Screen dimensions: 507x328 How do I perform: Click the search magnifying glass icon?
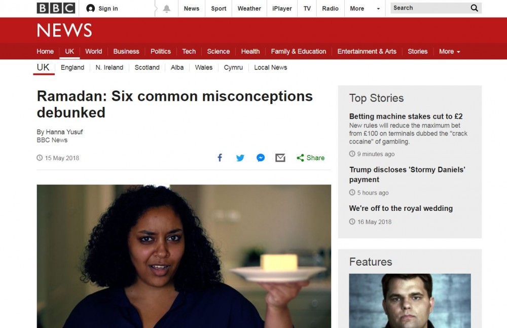(474, 8)
